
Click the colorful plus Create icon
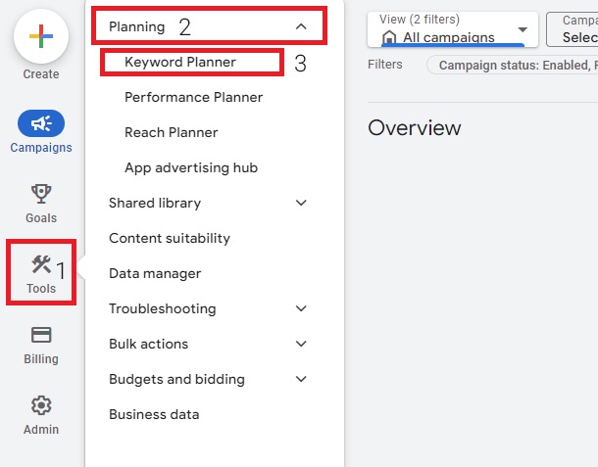click(41, 36)
